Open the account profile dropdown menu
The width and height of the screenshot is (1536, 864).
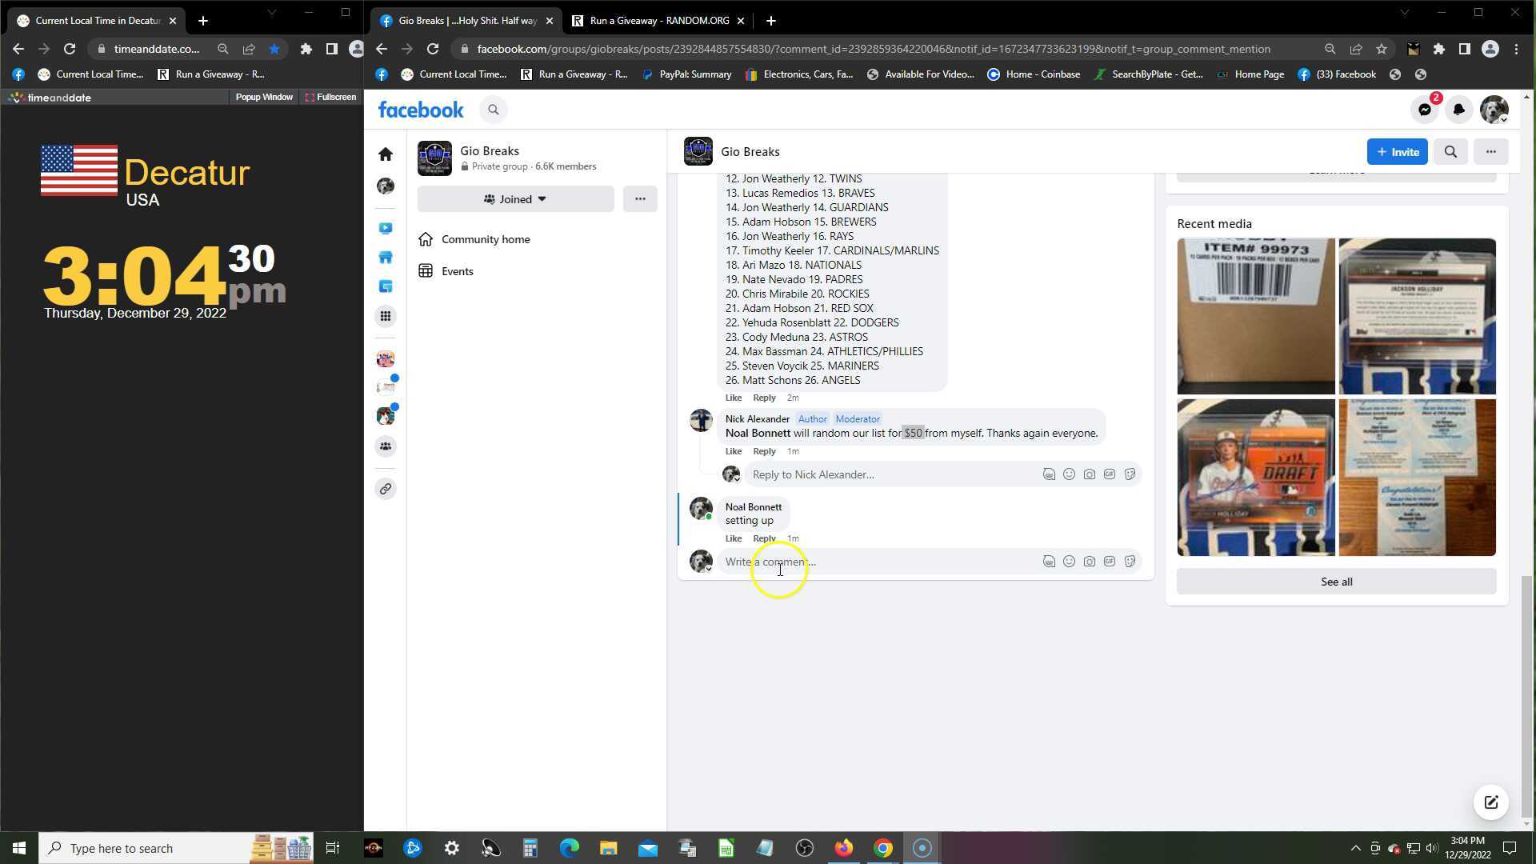[x=1494, y=110]
